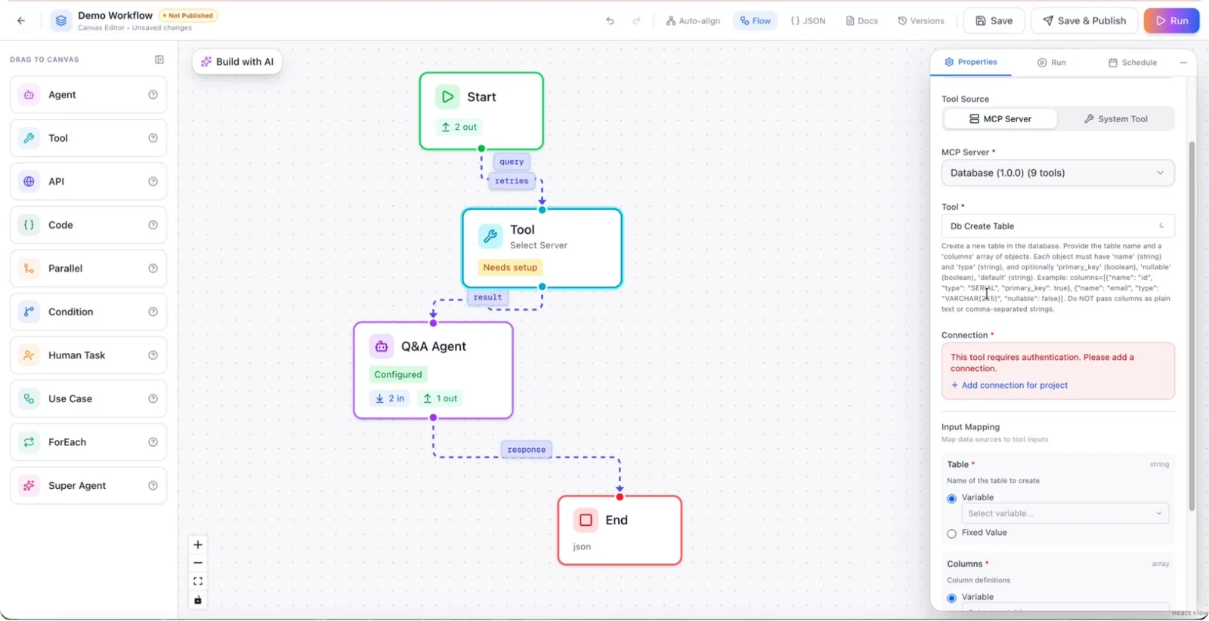Zoom out on the canvas
1209x621 pixels.
point(198,563)
